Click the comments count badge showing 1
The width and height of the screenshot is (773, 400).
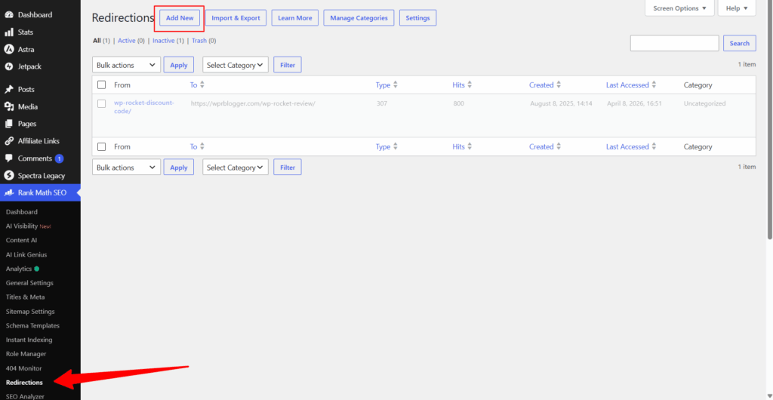pos(59,158)
